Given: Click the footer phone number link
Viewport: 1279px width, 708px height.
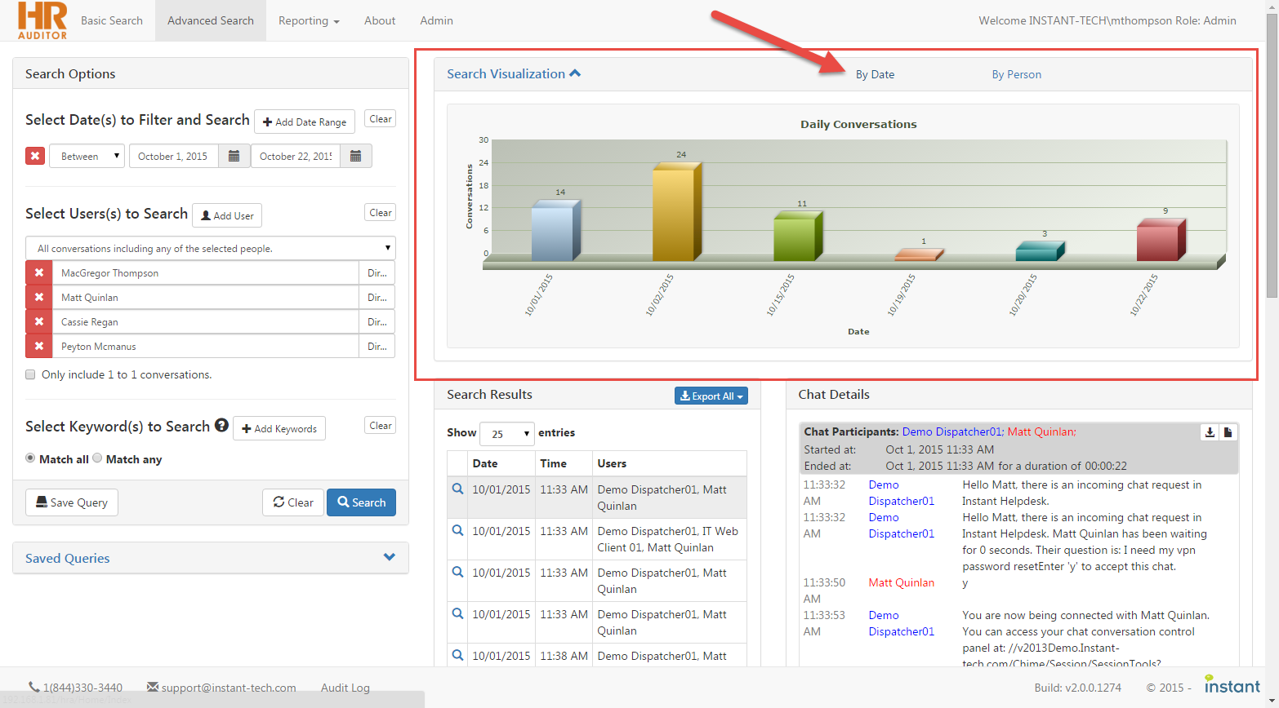Looking at the screenshot, I should tap(76, 688).
